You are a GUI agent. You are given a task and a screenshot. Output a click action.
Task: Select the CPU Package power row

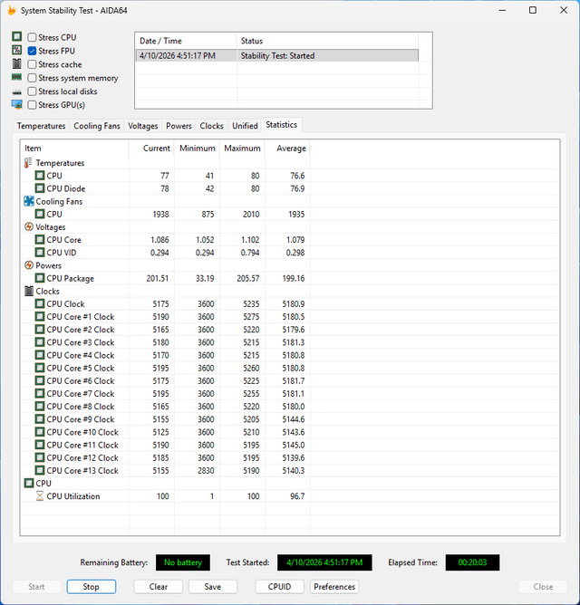click(x=165, y=278)
